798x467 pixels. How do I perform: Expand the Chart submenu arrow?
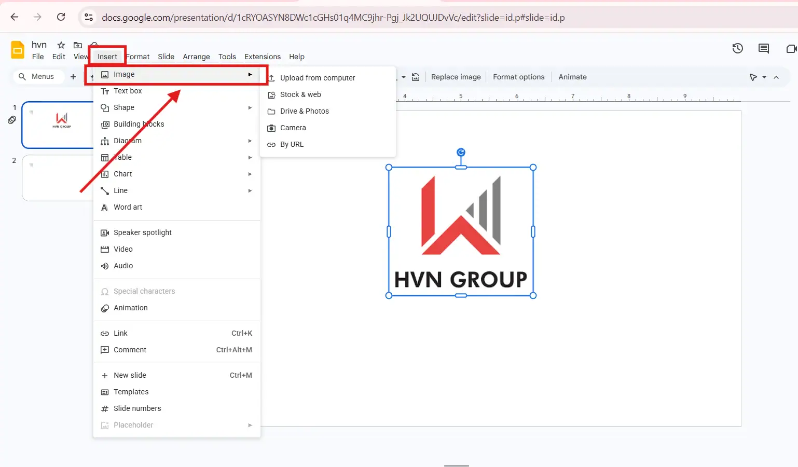click(250, 174)
